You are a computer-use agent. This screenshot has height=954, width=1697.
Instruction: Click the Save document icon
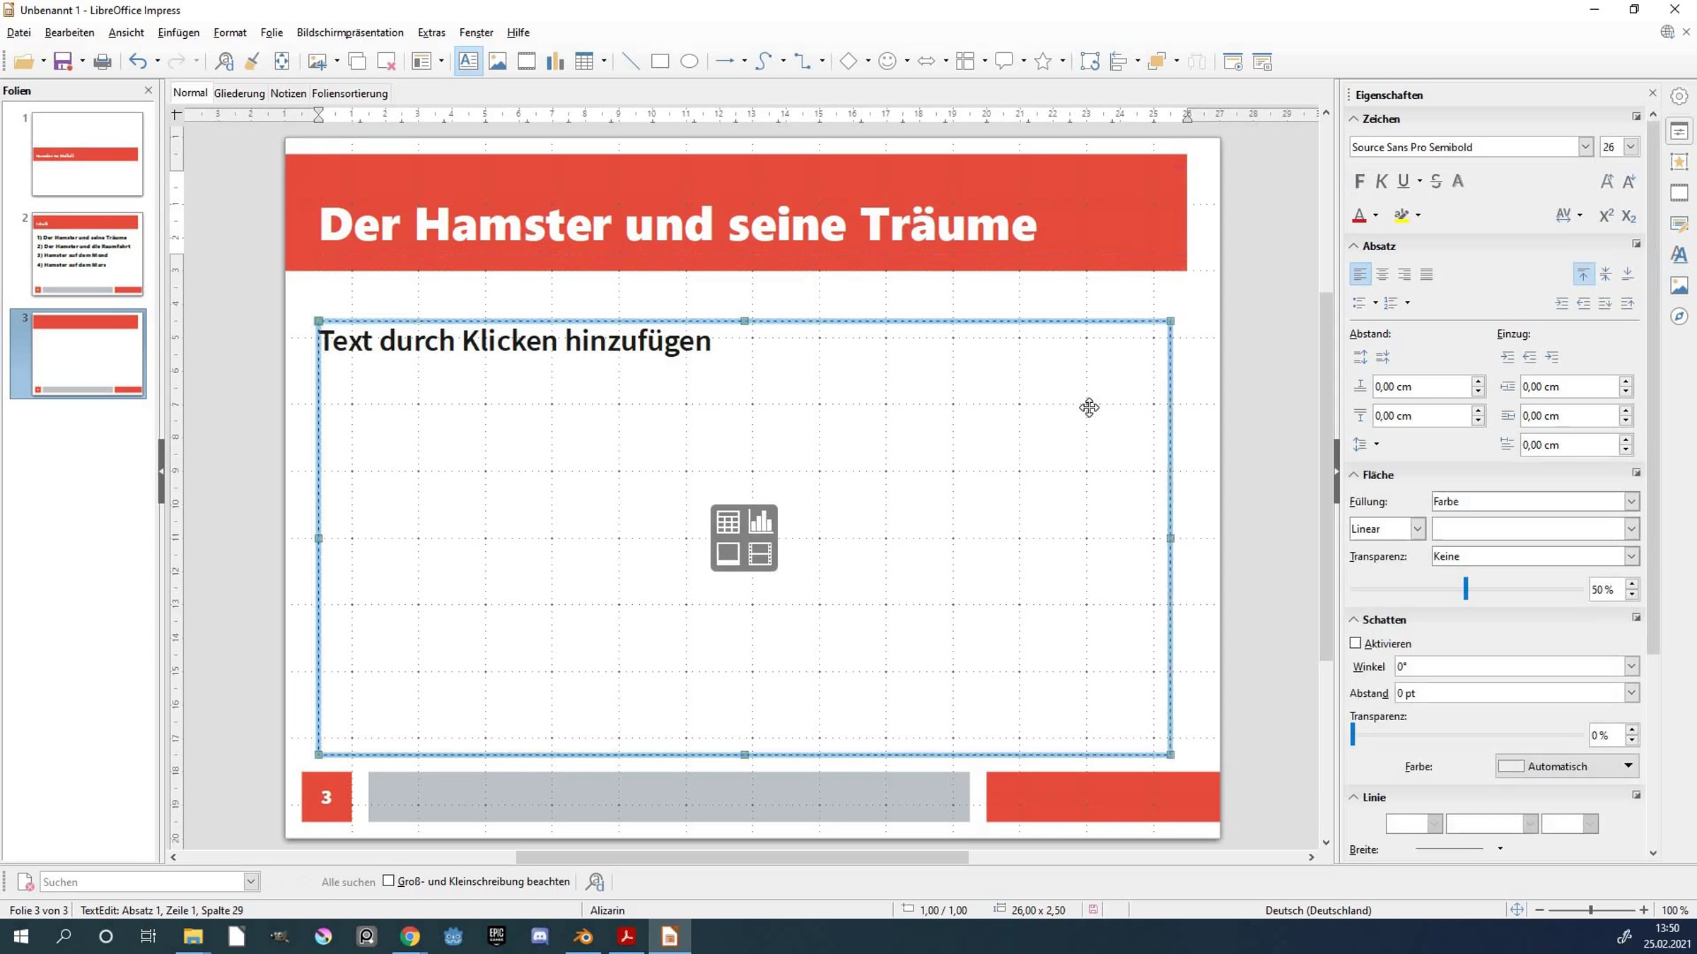click(x=63, y=61)
